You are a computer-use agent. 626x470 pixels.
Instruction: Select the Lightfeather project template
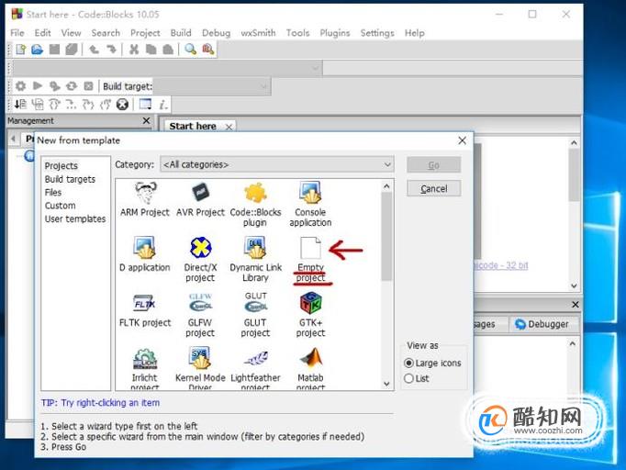[x=255, y=368]
